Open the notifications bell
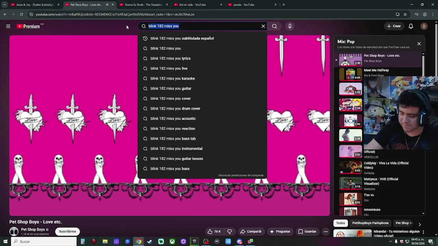 (x=411, y=26)
